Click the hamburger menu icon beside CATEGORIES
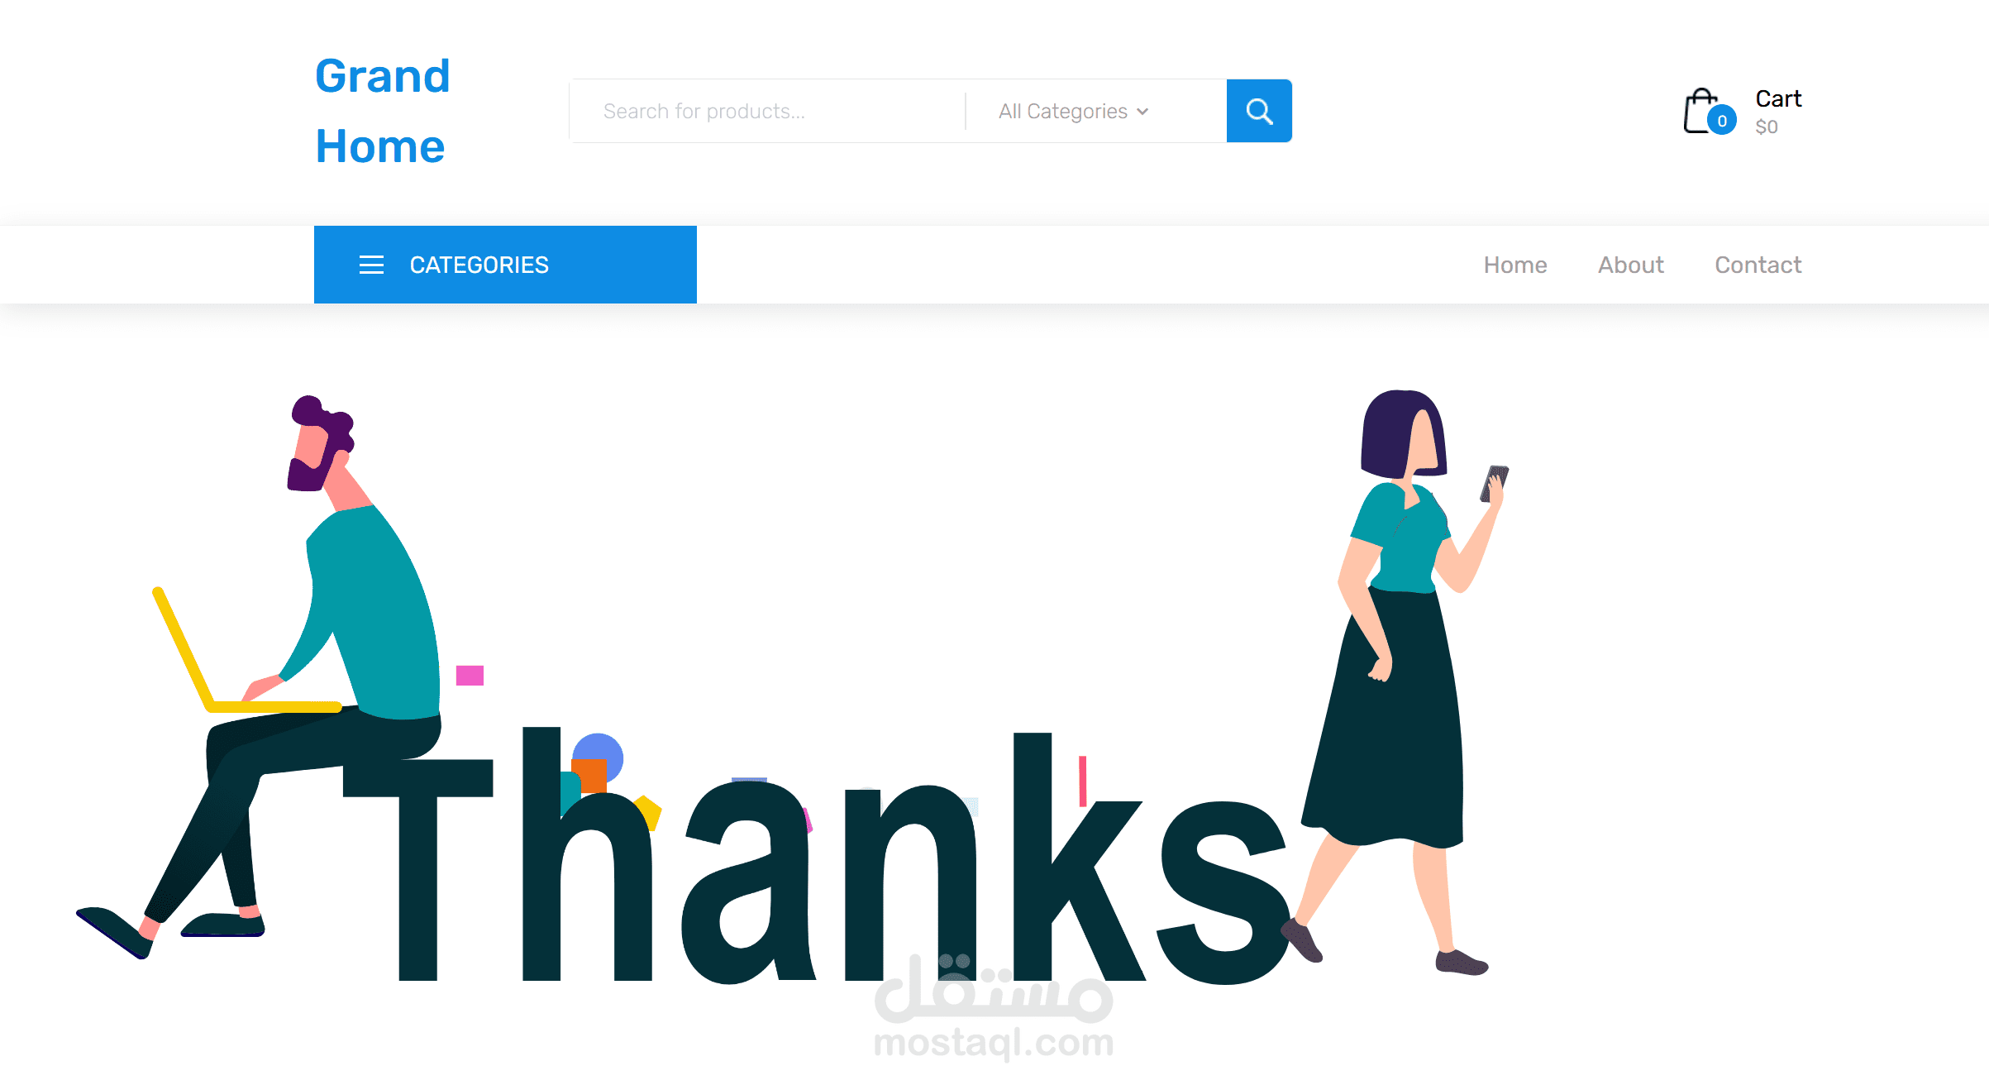 point(371,265)
